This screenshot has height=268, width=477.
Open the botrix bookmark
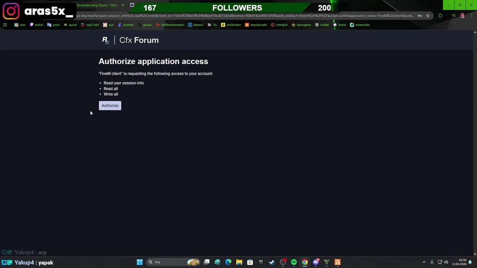tap(339, 25)
